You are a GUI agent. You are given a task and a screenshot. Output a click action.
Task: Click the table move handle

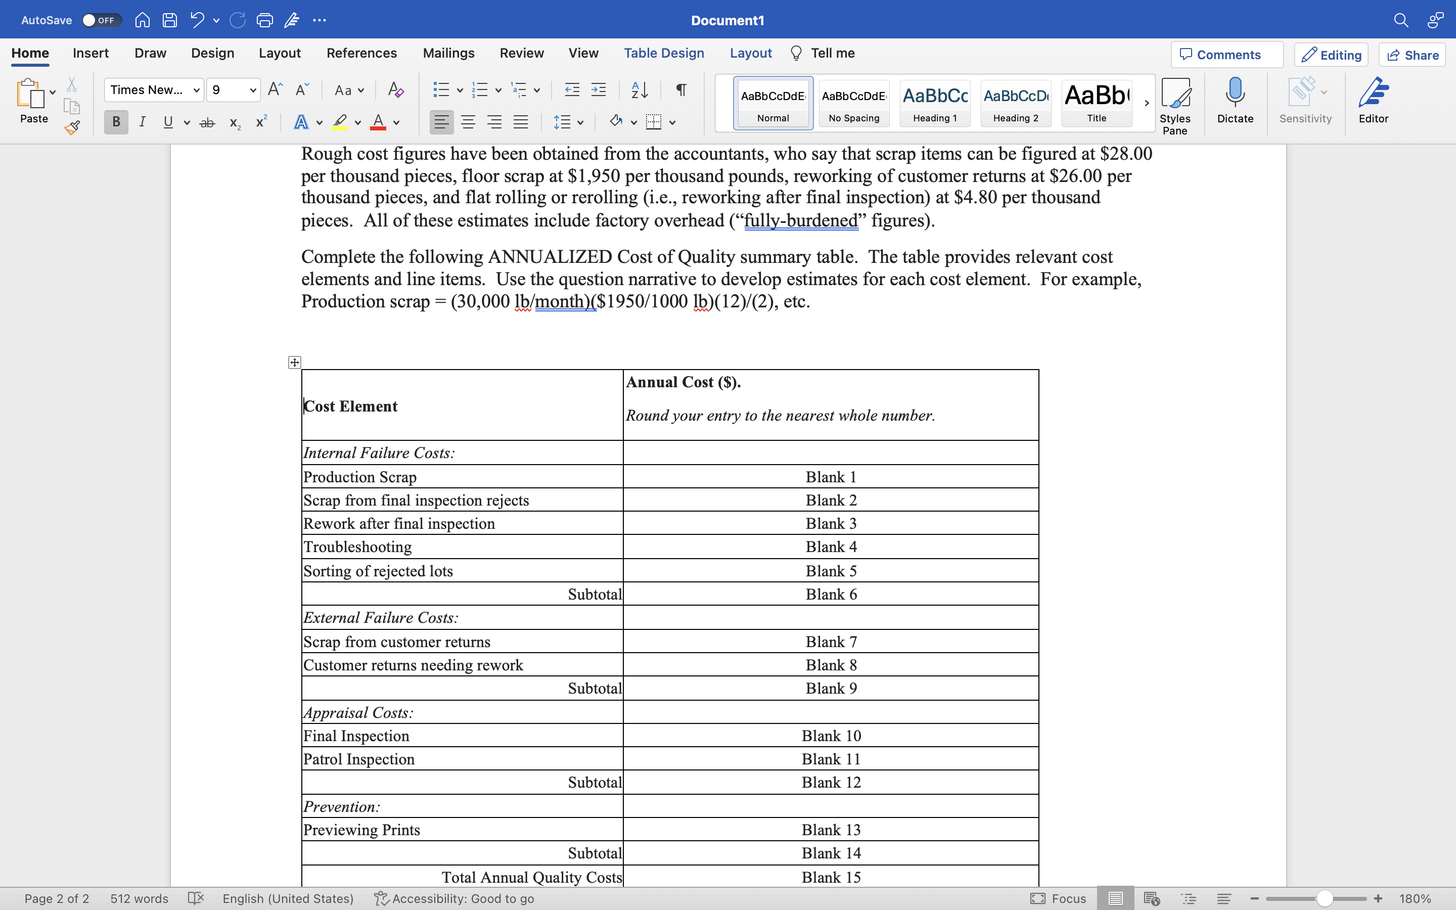click(x=294, y=361)
